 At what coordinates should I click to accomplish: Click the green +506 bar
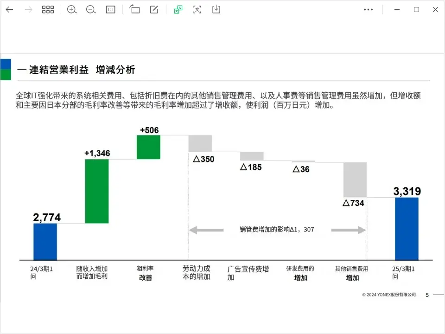[x=148, y=147]
